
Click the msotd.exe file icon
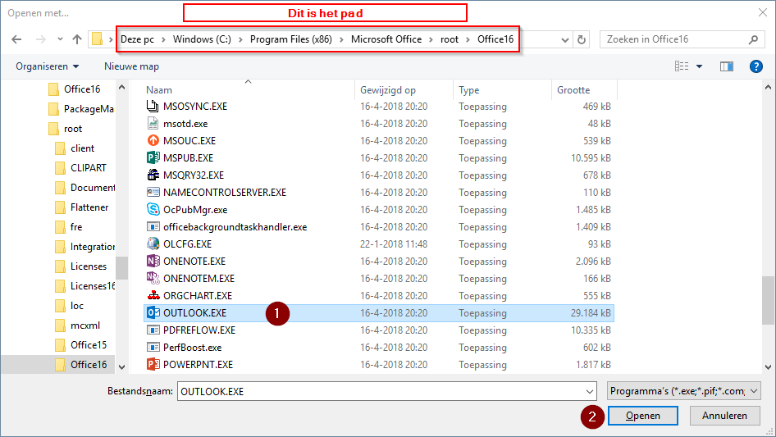pyautogui.click(x=153, y=124)
